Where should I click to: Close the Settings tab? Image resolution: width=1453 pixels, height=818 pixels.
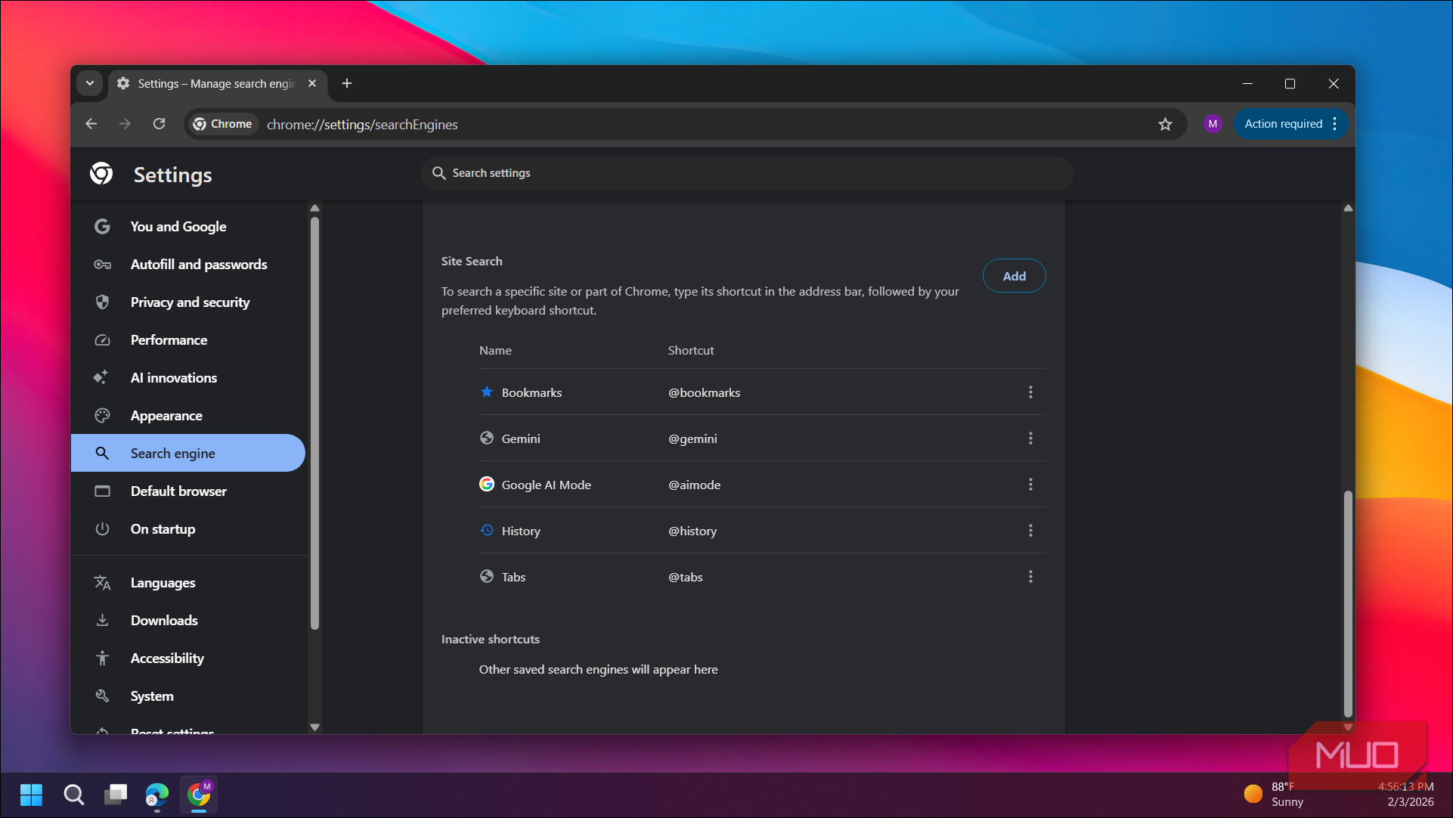[x=312, y=84]
